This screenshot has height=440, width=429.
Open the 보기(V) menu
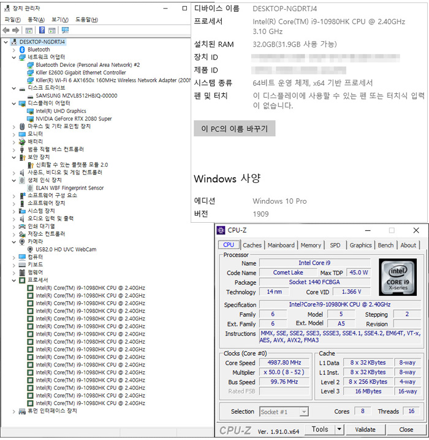point(60,20)
